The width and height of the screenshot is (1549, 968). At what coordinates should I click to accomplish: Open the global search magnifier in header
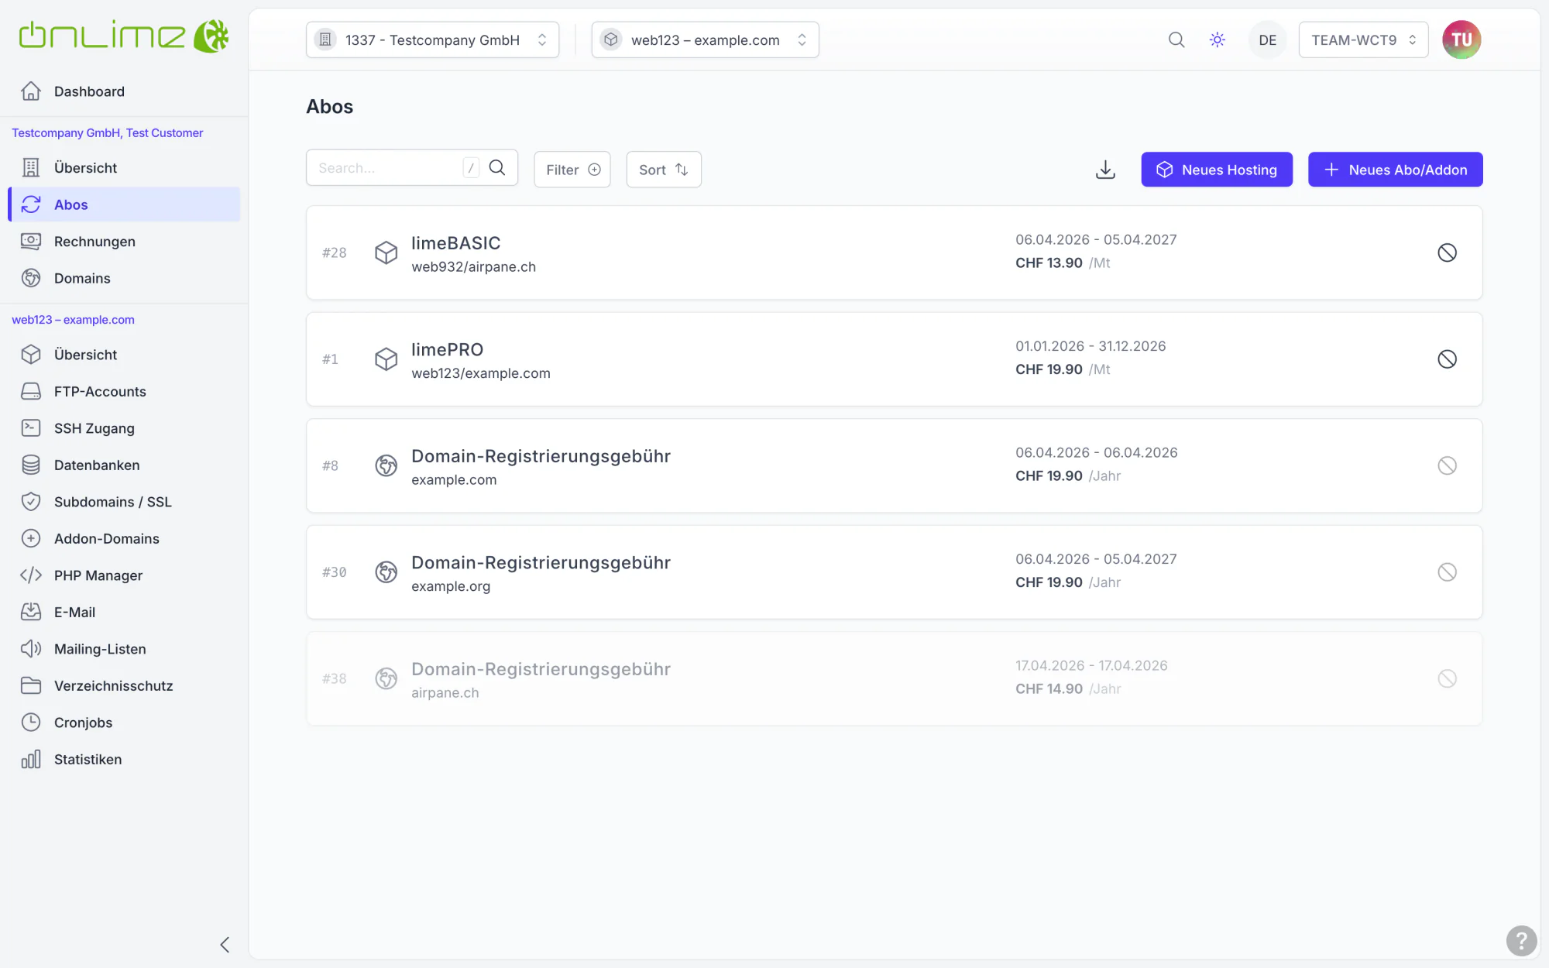[1176, 39]
